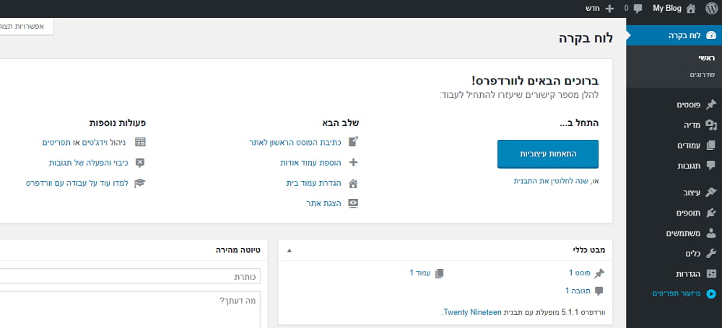Click the pushpin icon beside פוסטים
The height and width of the screenshot is (328, 722).
tap(711, 105)
